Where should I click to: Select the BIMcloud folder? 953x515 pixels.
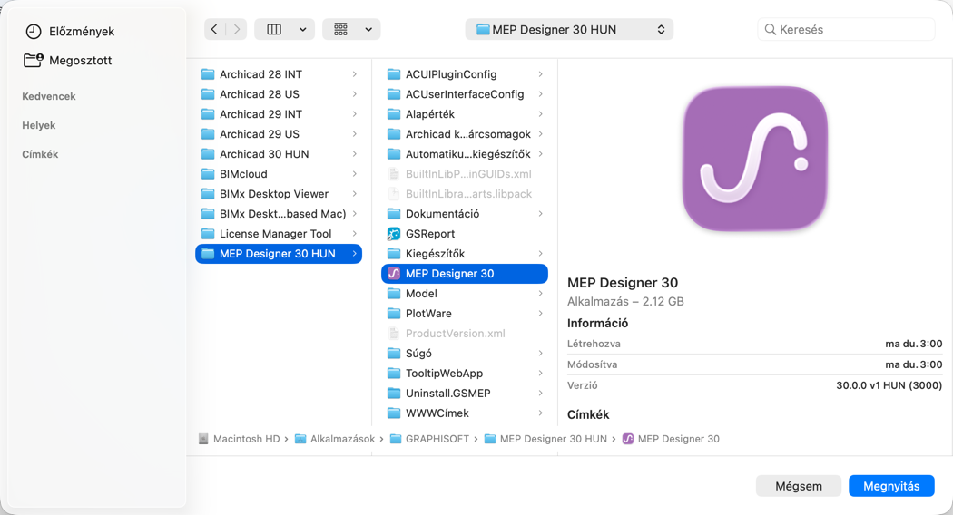[x=279, y=174]
